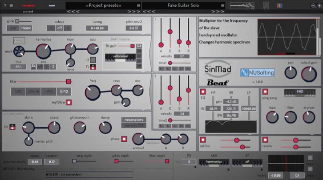This screenshot has width=323, height=180.
Task: Toggle the reverb switch
Action: 265,140
